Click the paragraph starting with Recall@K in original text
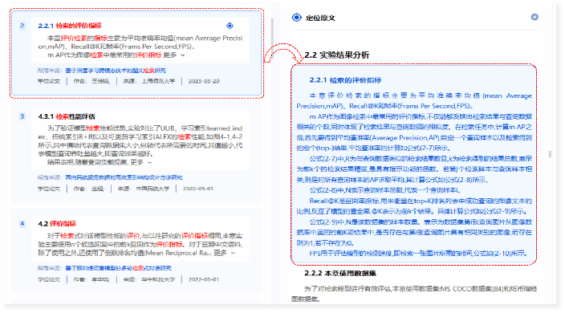The width and height of the screenshot is (565, 313). [x=414, y=206]
